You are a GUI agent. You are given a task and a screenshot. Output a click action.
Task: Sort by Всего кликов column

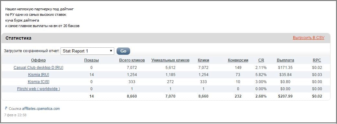coord(132,60)
